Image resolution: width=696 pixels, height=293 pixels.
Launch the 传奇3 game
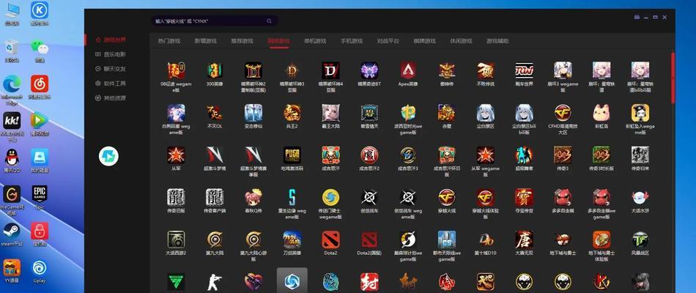(x=563, y=155)
